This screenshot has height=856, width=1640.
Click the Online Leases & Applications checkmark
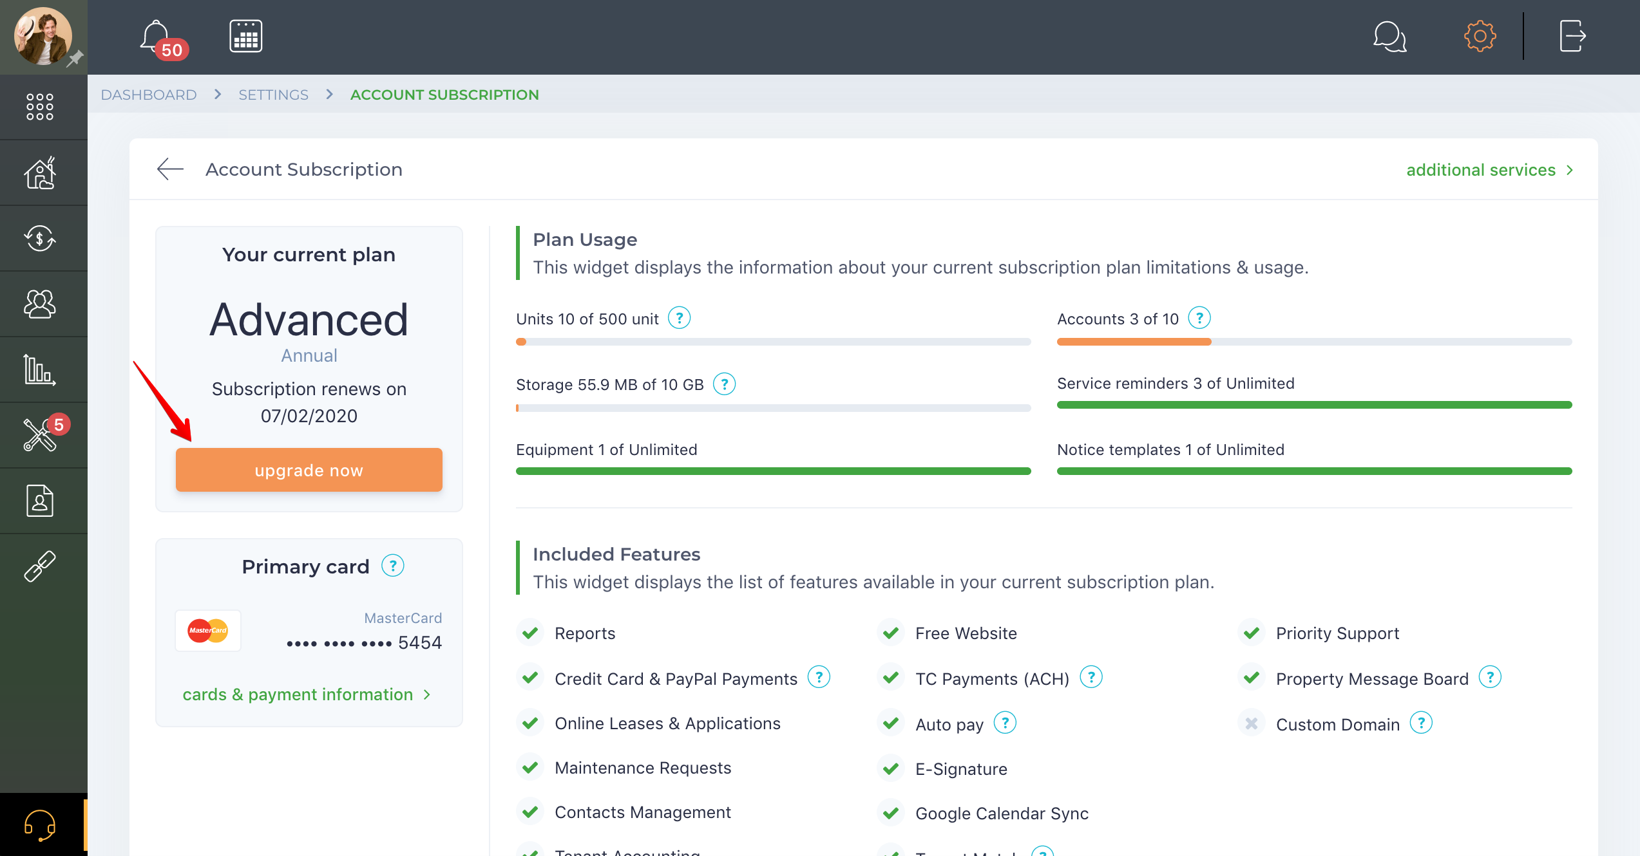tap(530, 723)
